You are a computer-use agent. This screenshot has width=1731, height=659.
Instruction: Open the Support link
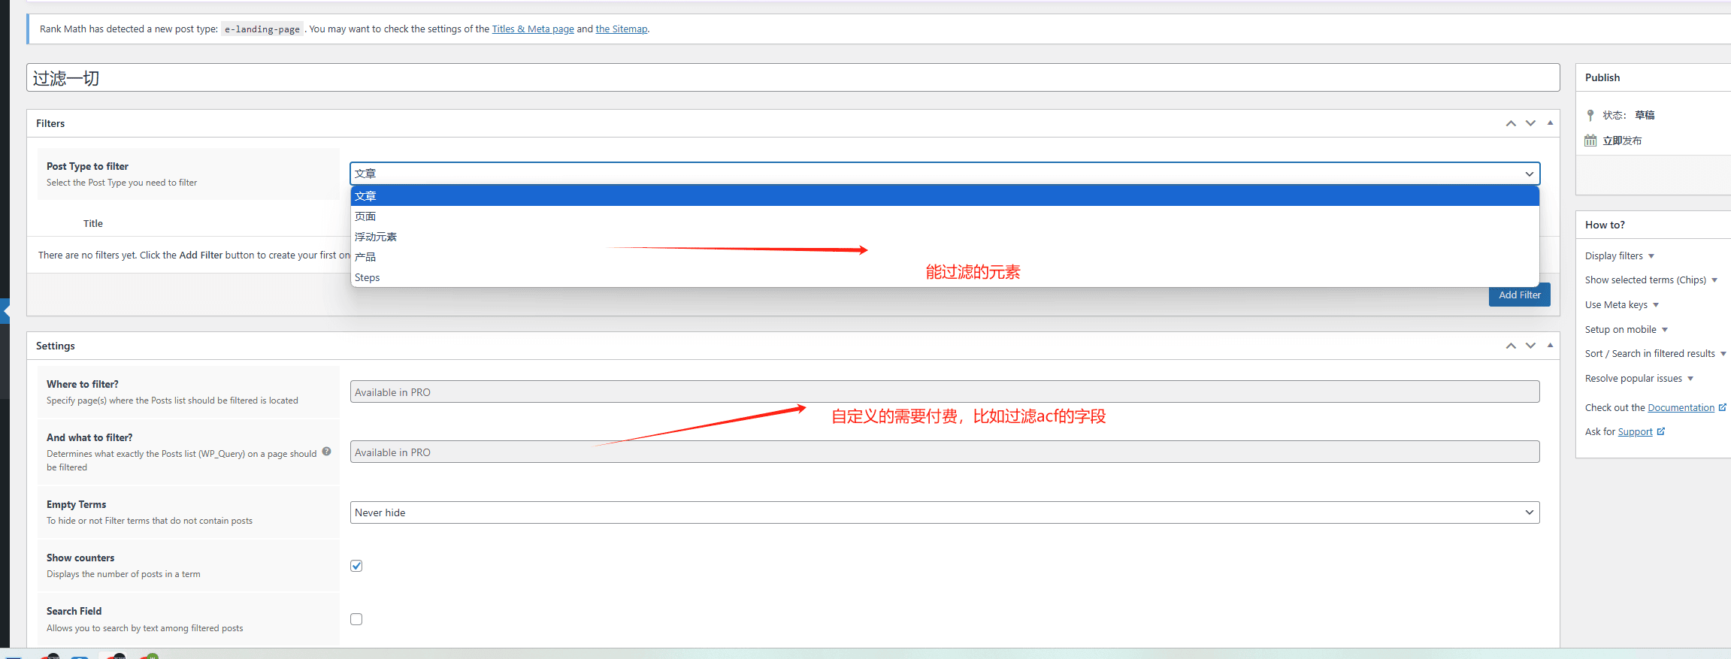point(1636,431)
